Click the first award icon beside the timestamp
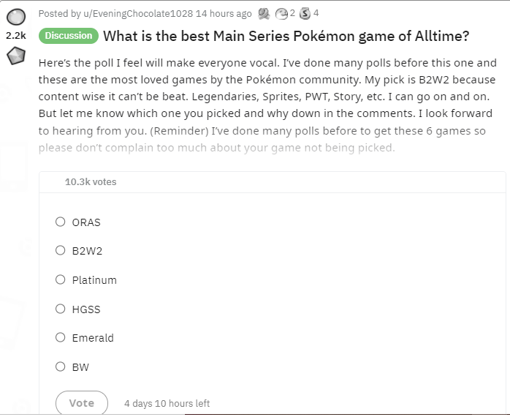 click(264, 13)
